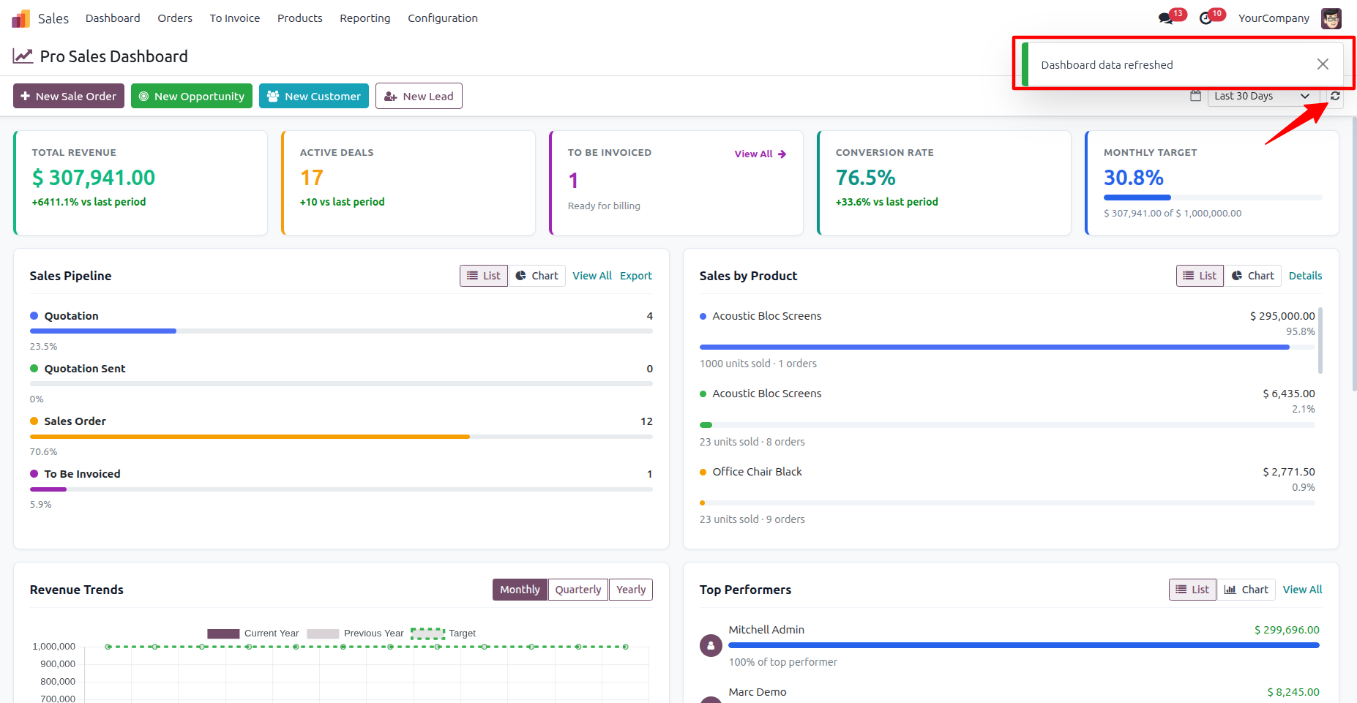This screenshot has height=703, width=1357.
Task: Go to the Products menu
Action: point(300,18)
